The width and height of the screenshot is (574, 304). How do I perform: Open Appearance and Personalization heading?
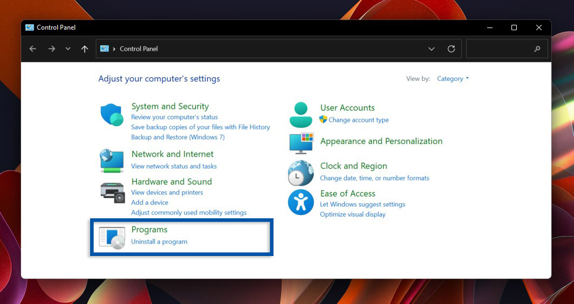pos(381,141)
